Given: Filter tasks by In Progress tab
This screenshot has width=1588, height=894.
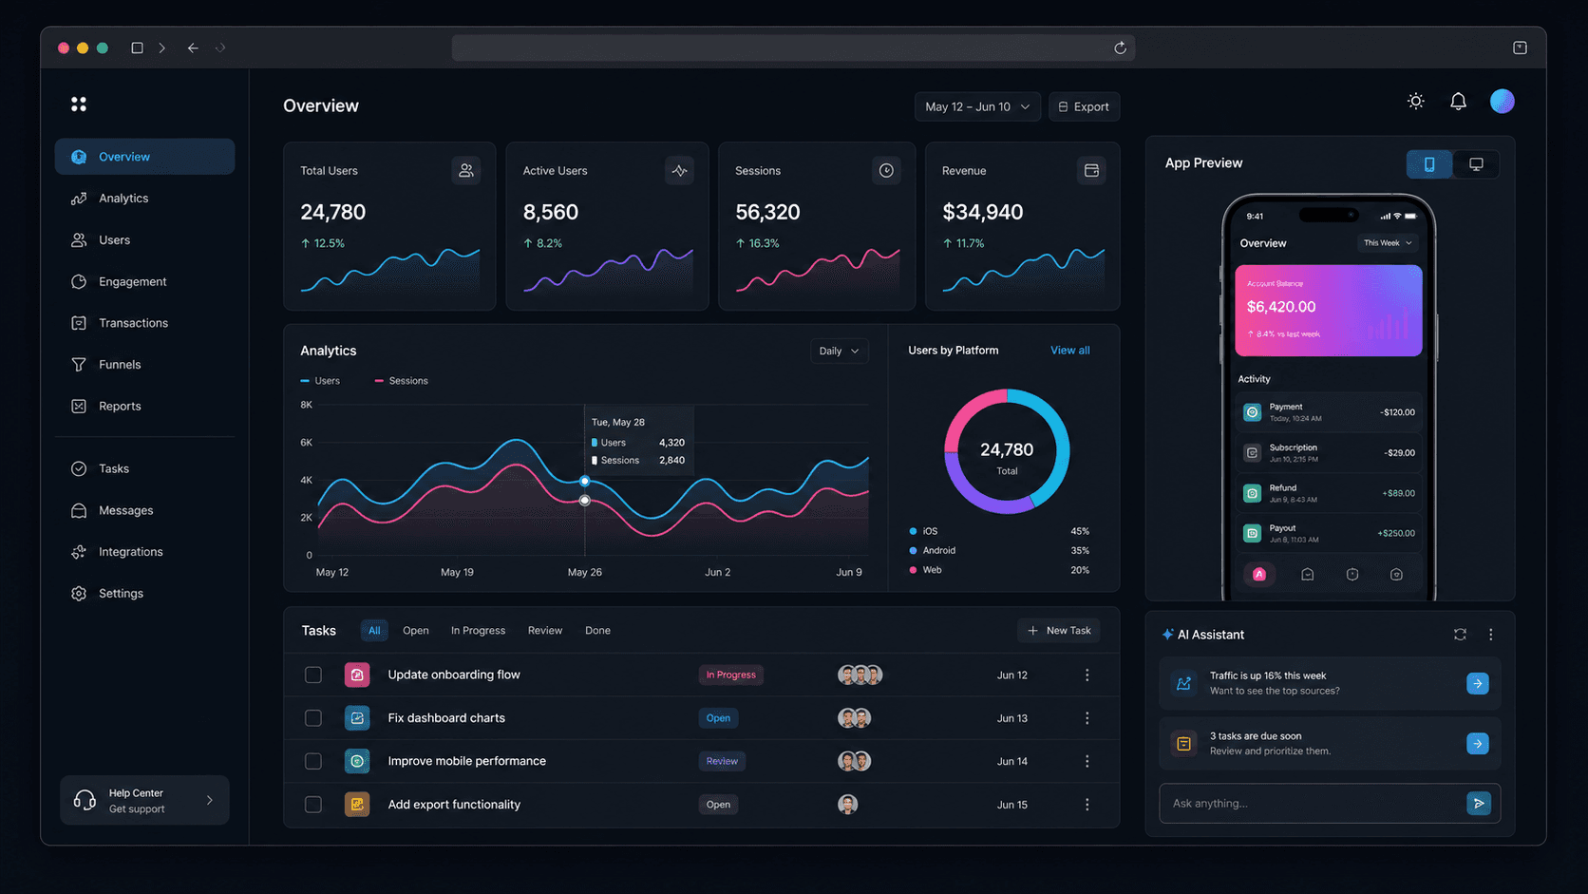Looking at the screenshot, I should coord(478,631).
